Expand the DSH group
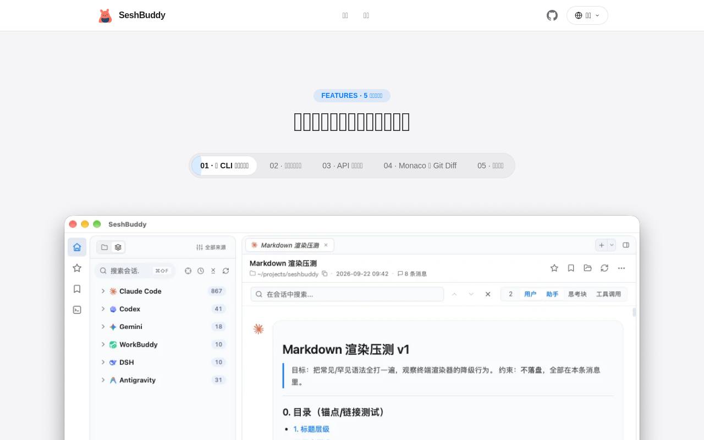Image resolution: width=704 pixels, height=440 pixels. click(103, 362)
